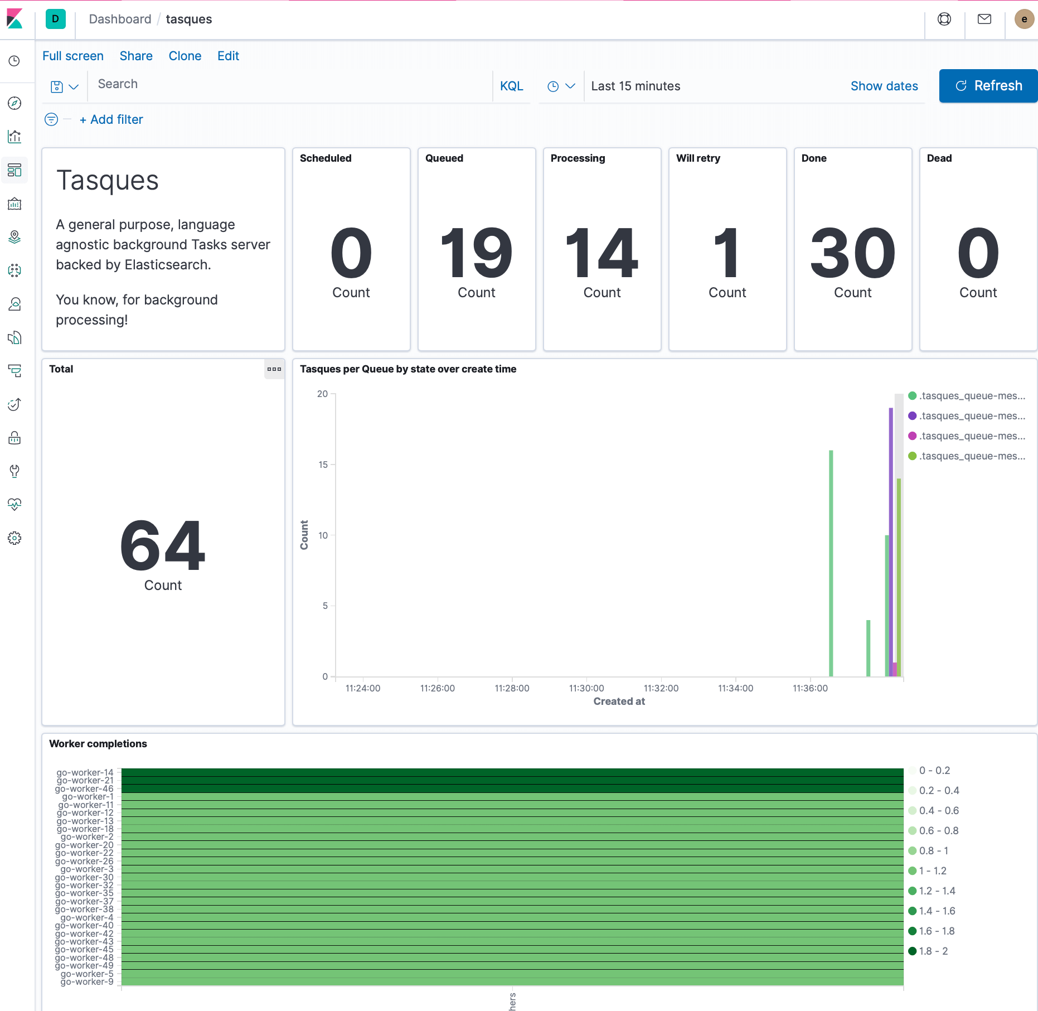
Task: Open Logs icon in sidebar
Action: 14,337
